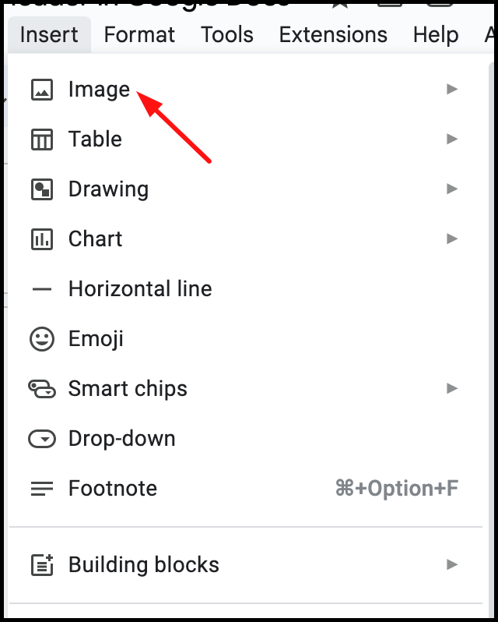Open the Extensions menu
Viewport: 498px width, 622px height.
pos(333,34)
